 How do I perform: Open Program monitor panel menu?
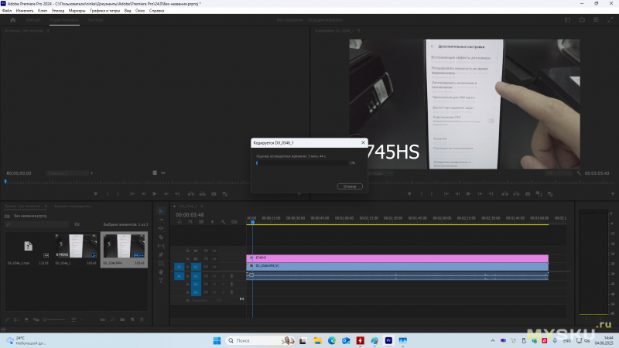[x=358, y=30]
